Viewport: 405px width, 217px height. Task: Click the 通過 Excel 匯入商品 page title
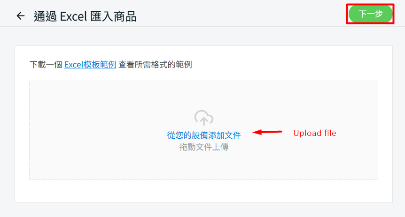click(85, 16)
